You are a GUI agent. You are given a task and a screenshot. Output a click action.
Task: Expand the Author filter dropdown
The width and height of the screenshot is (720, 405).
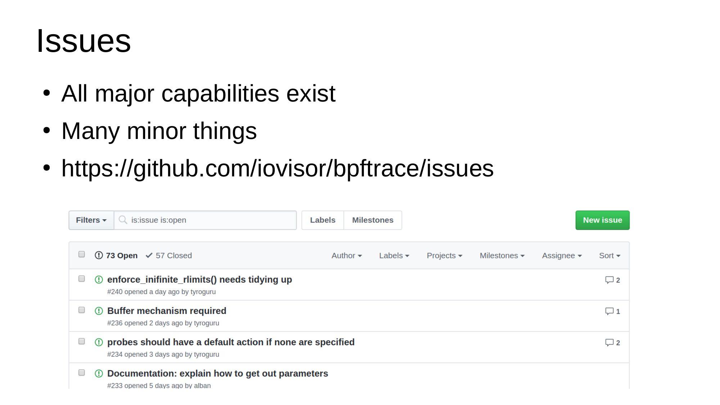(x=346, y=256)
